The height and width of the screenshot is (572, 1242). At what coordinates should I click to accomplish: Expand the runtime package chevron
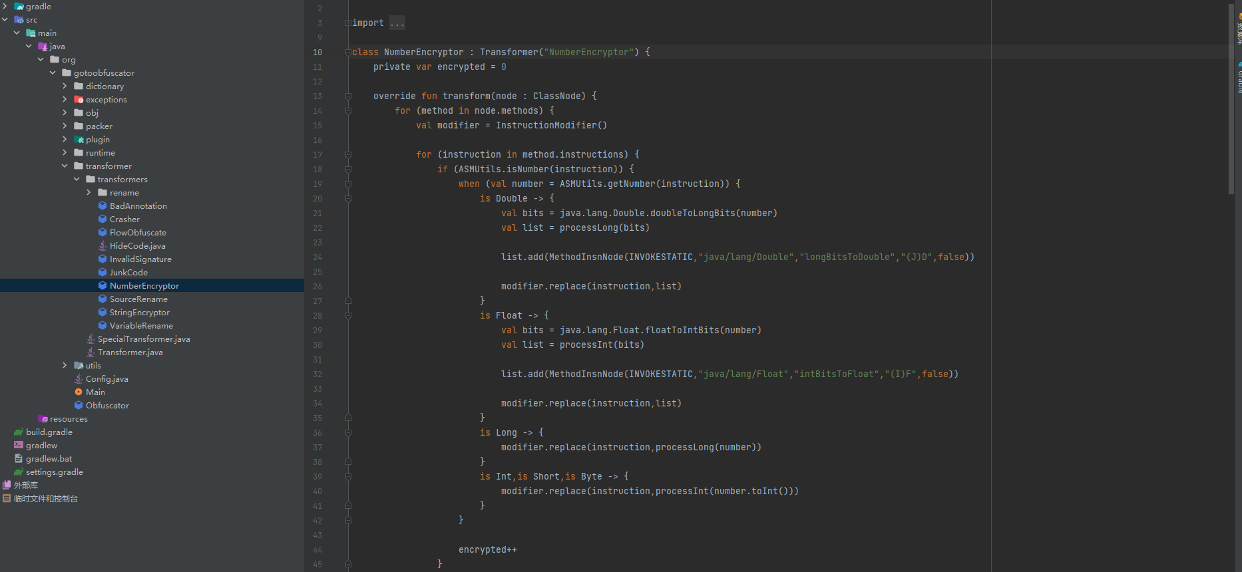click(x=65, y=152)
